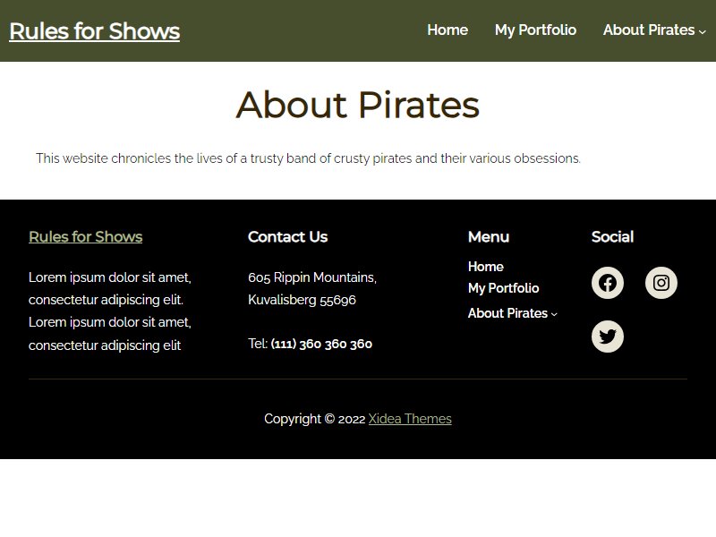Click the Contact Us footer heading

[x=287, y=237]
